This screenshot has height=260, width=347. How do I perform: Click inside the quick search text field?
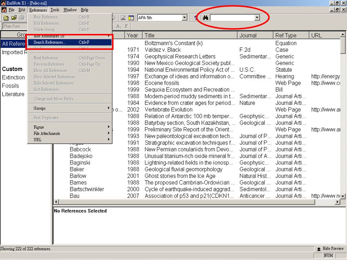(x=232, y=18)
